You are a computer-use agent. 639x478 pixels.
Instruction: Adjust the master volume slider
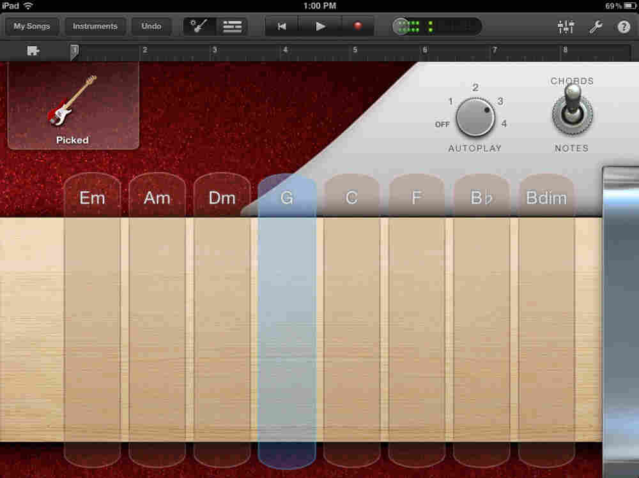click(436, 27)
